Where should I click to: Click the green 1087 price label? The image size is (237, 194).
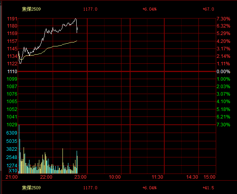click(12, 87)
